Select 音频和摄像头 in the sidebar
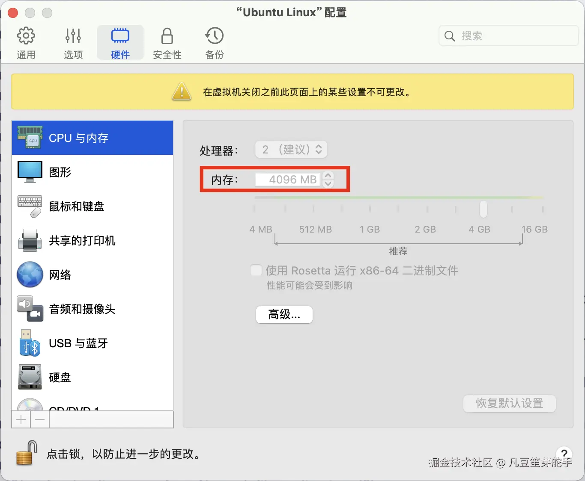 tap(93, 309)
